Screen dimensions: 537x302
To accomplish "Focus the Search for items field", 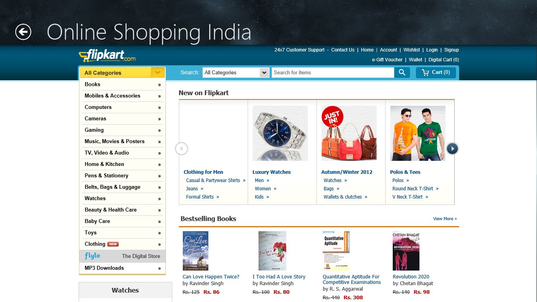I will pyautogui.click(x=333, y=72).
